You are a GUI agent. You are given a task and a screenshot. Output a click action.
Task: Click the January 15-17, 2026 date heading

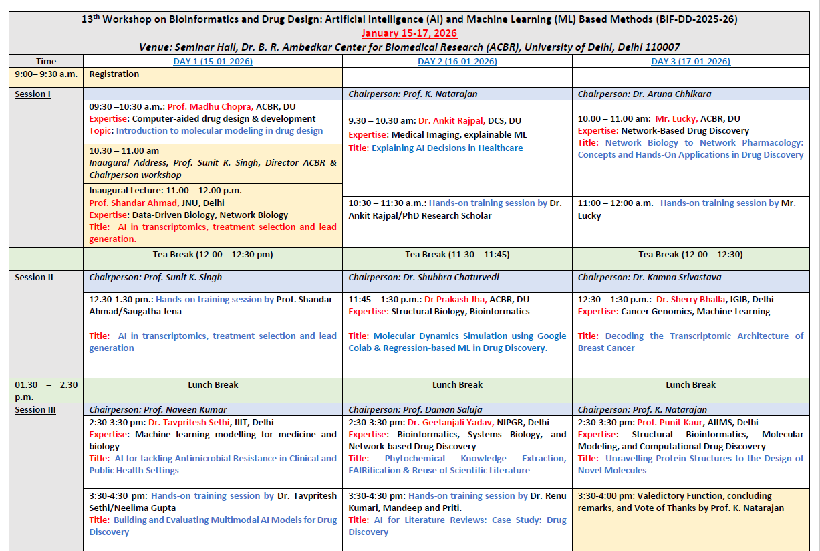(x=409, y=33)
